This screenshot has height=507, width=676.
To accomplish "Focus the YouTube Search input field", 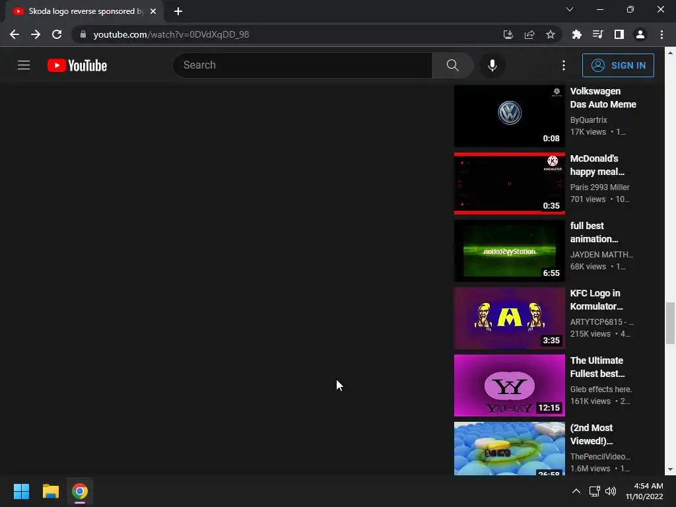I will tap(302, 65).
